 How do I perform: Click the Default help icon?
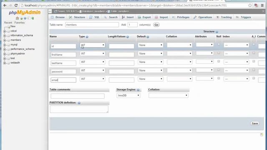(148, 37)
